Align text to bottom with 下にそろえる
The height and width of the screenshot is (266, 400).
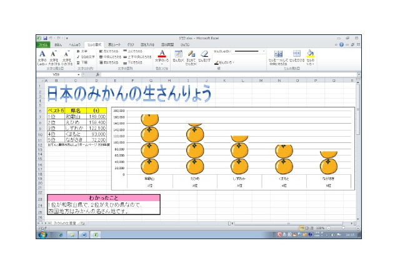coord(133,62)
